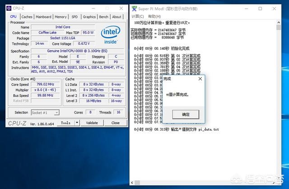
Task: Click the Package value Socket 1151 LGA
Action: tap(63, 38)
